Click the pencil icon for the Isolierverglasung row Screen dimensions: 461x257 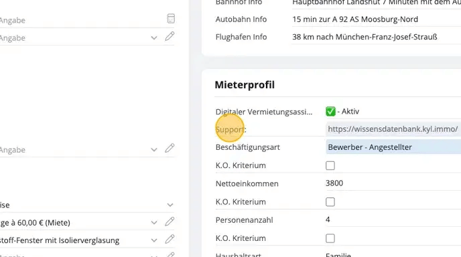[170, 239]
